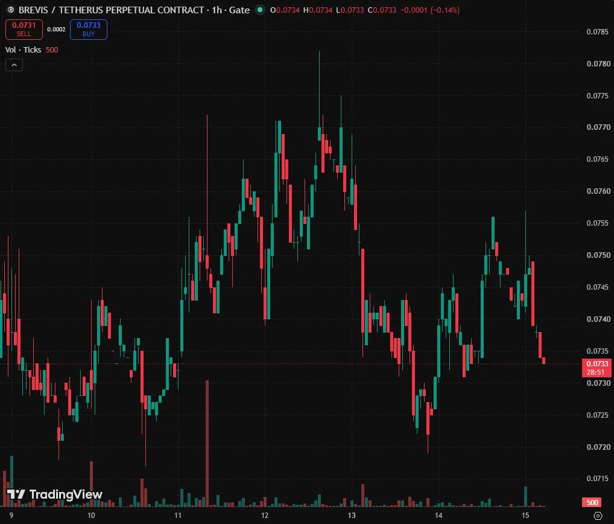Viewport: 614px width, 524px height.
Task: Click the red 0.0731 SELL button
Action: pos(24,30)
